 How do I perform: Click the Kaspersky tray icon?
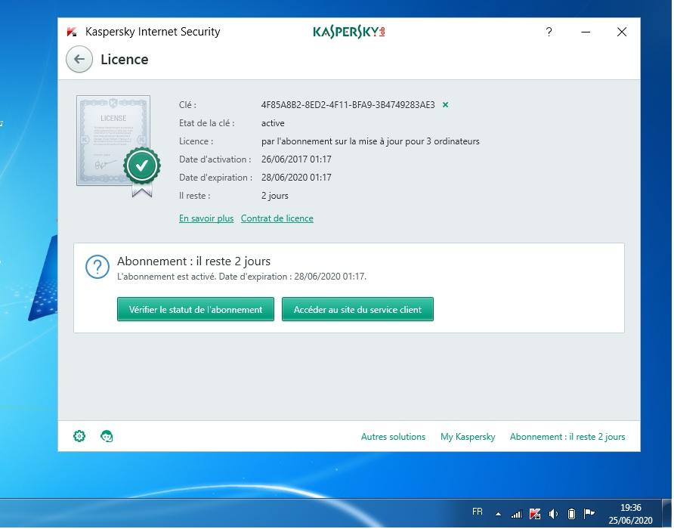[535, 514]
